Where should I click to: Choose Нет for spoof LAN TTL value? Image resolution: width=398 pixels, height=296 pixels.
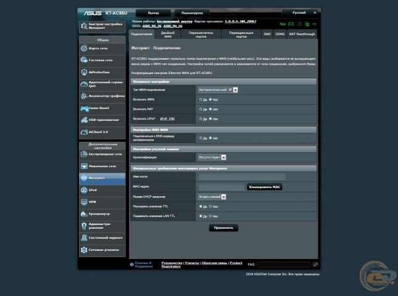[210, 216]
